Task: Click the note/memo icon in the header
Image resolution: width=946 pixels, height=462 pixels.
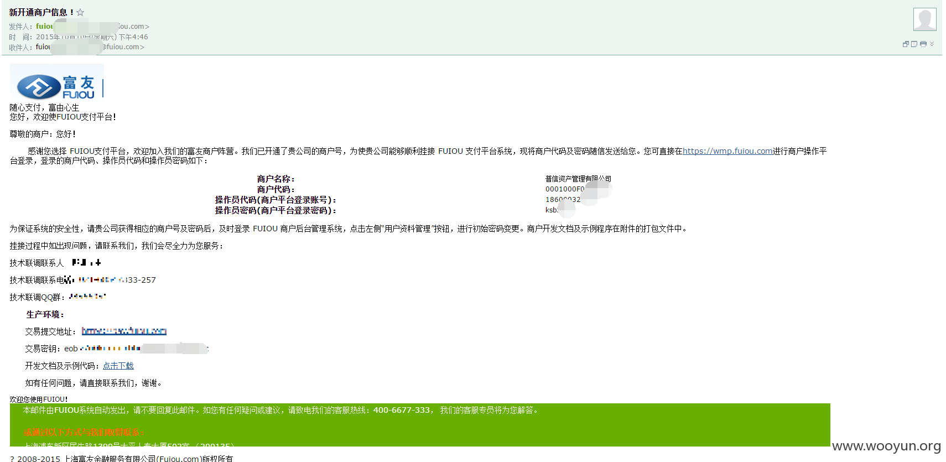Action: (x=914, y=44)
